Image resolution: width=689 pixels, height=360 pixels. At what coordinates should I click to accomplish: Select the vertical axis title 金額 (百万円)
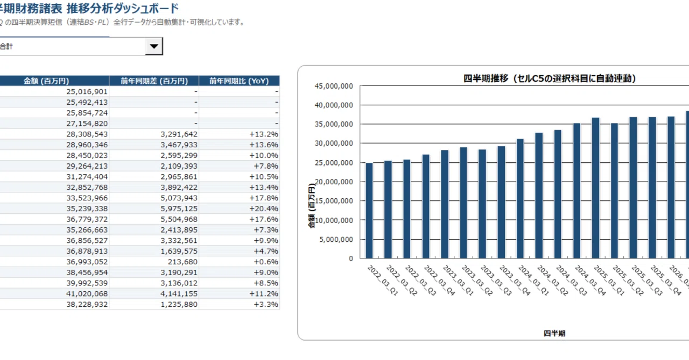pos(311,206)
